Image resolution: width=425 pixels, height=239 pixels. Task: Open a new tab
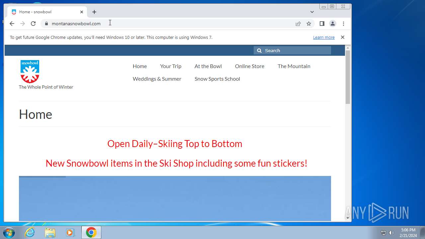(x=94, y=12)
